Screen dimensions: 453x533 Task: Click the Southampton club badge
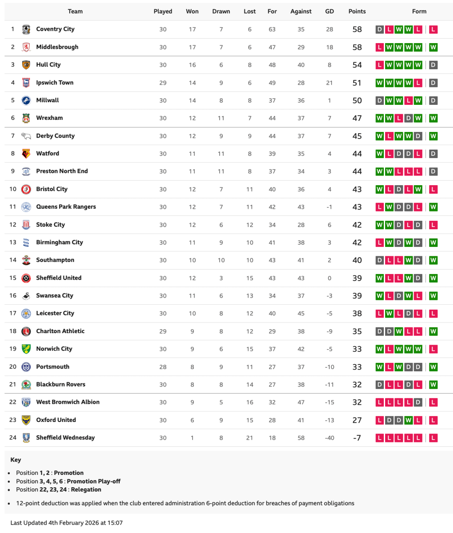point(26,260)
